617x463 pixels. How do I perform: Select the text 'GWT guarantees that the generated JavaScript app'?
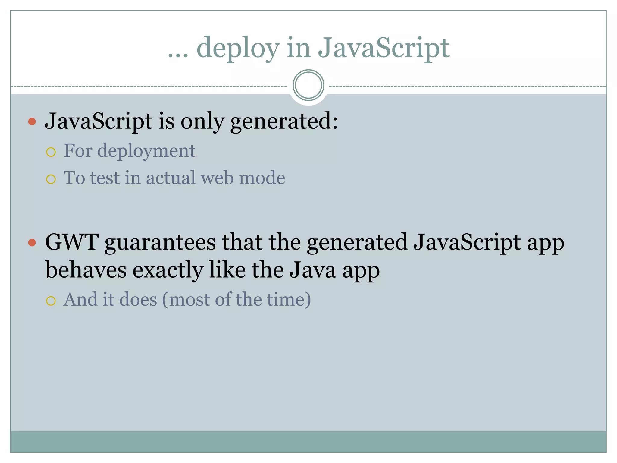(305, 243)
